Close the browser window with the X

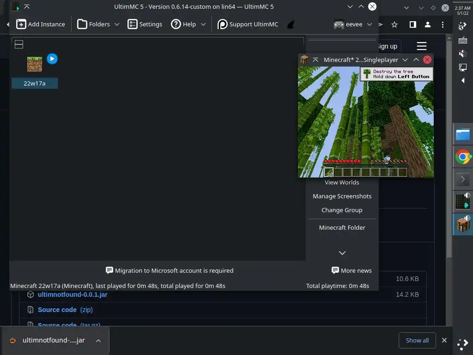445,8
